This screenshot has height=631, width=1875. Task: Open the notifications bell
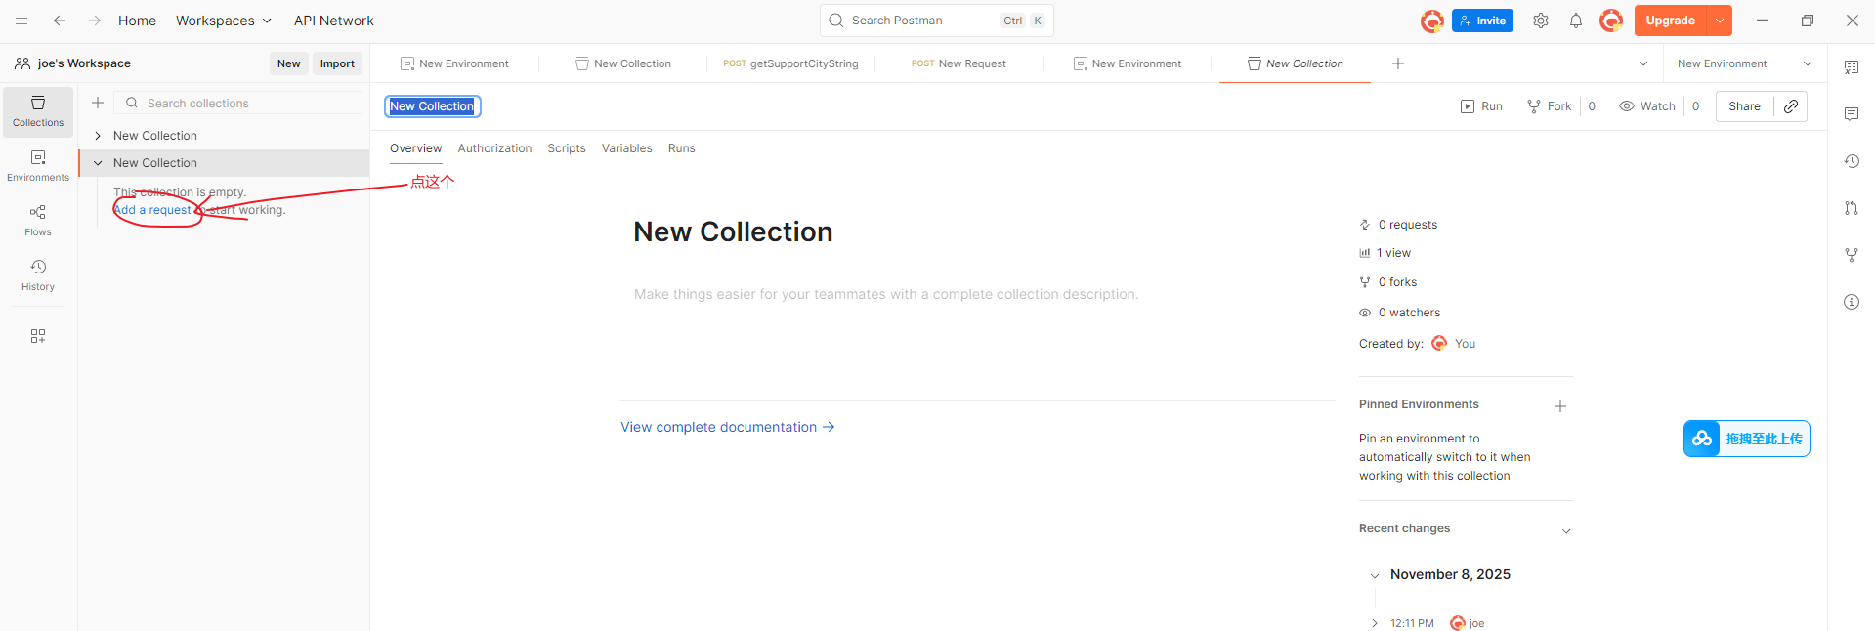click(x=1576, y=21)
